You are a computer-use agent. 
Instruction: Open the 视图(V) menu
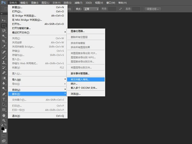pyautogui.click(x=99, y=3)
